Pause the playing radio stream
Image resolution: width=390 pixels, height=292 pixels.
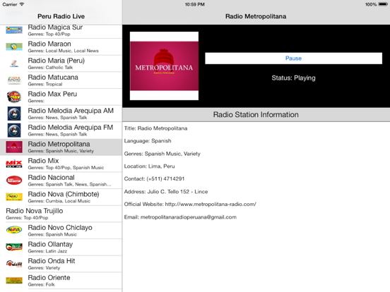[x=293, y=58]
